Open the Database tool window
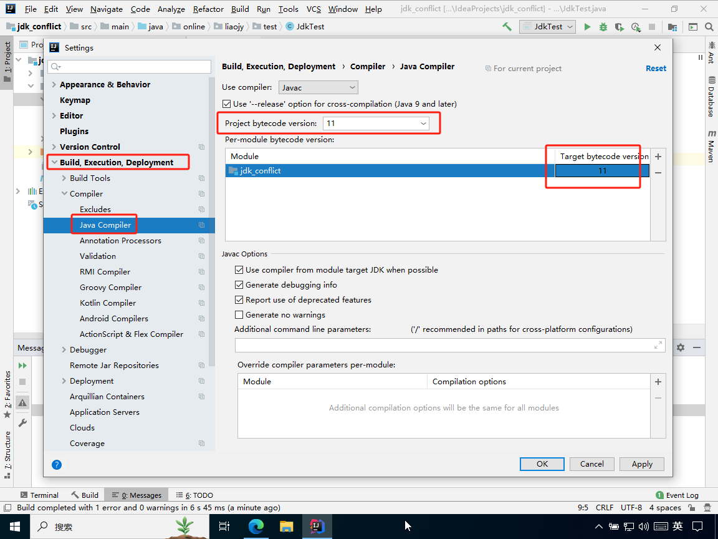The width and height of the screenshot is (718, 539). click(711, 97)
